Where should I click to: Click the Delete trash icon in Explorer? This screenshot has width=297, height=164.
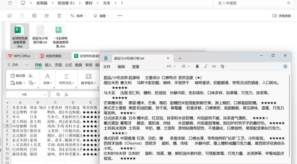[59, 16]
